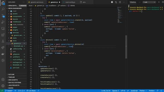Click the editor vertical scrollbar thumb
The image size is (164, 92).
[x=126, y=47]
